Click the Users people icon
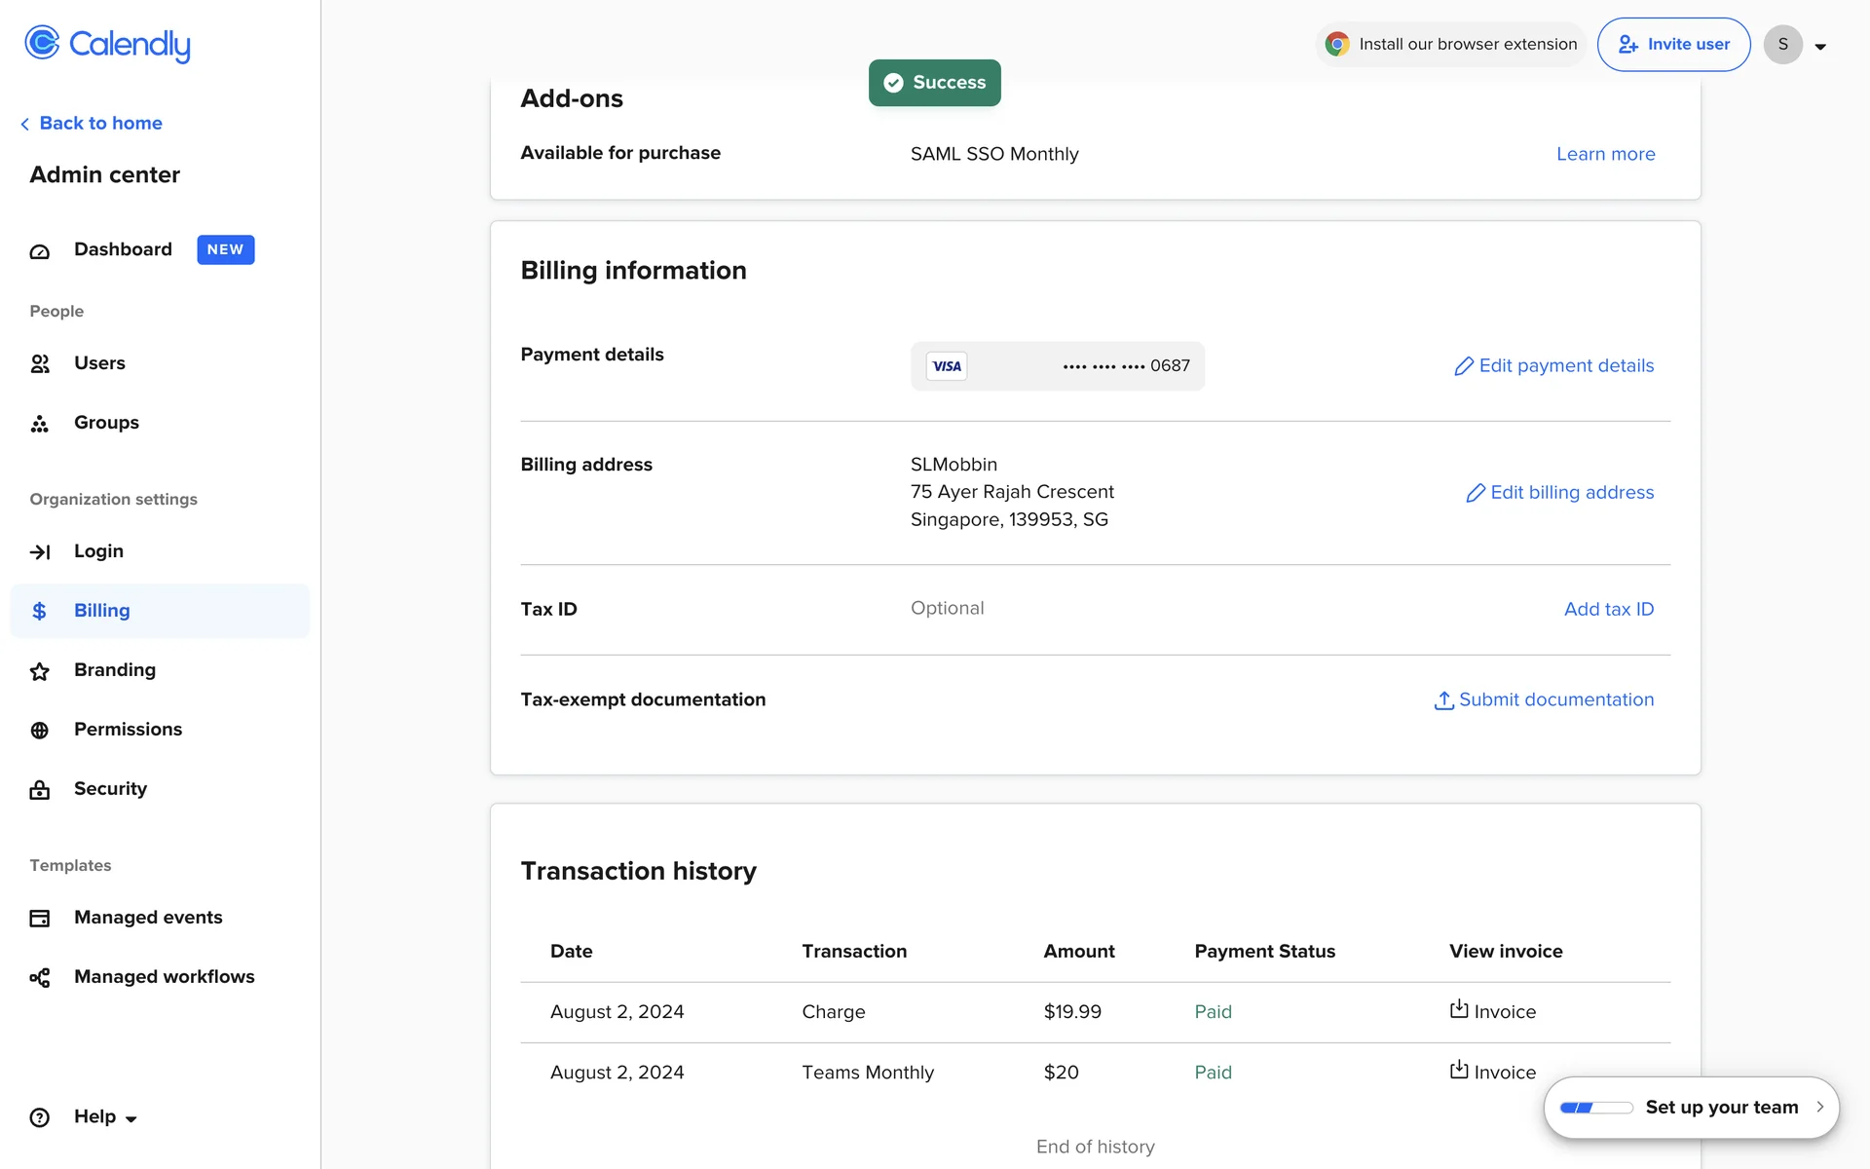 pyautogui.click(x=40, y=364)
